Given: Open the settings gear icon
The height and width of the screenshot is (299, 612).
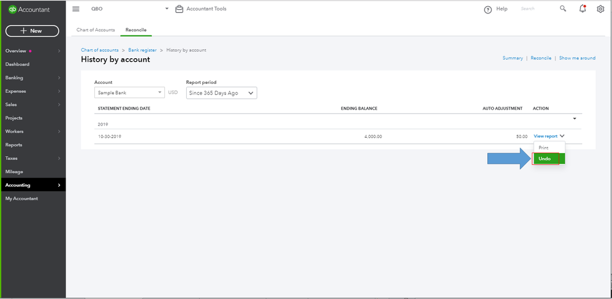Looking at the screenshot, I should [x=600, y=9].
